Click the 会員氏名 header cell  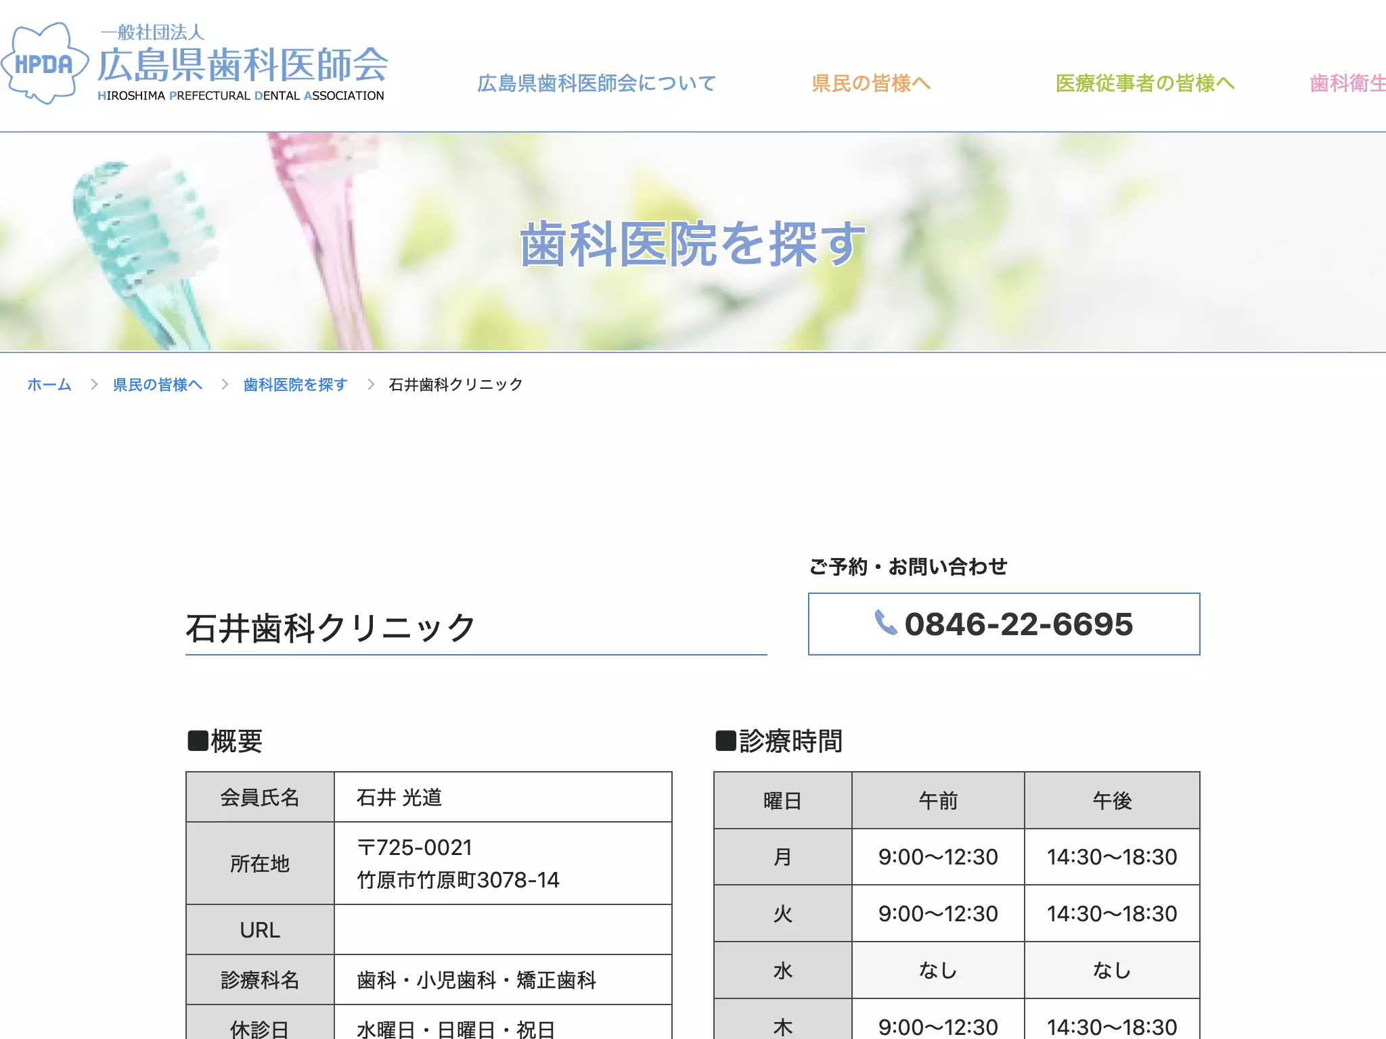260,798
